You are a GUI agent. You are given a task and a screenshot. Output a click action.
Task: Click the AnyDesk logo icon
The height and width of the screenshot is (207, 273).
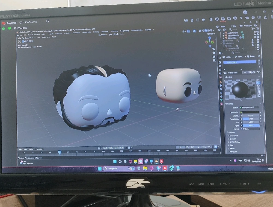tap(4, 23)
